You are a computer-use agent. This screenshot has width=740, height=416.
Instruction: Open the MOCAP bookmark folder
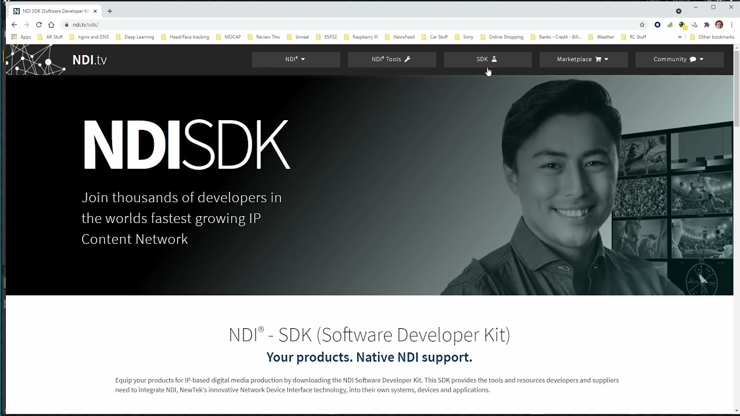coord(228,37)
